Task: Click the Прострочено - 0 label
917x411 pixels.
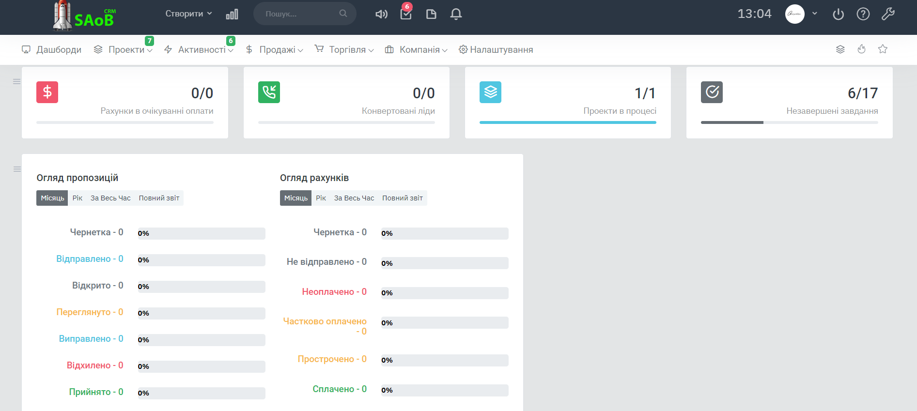Action: [332, 359]
